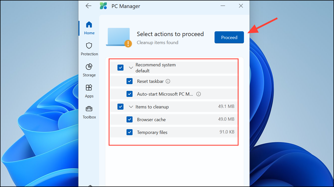Collapse the Recommend system default group
334x187 pixels.
(131, 68)
